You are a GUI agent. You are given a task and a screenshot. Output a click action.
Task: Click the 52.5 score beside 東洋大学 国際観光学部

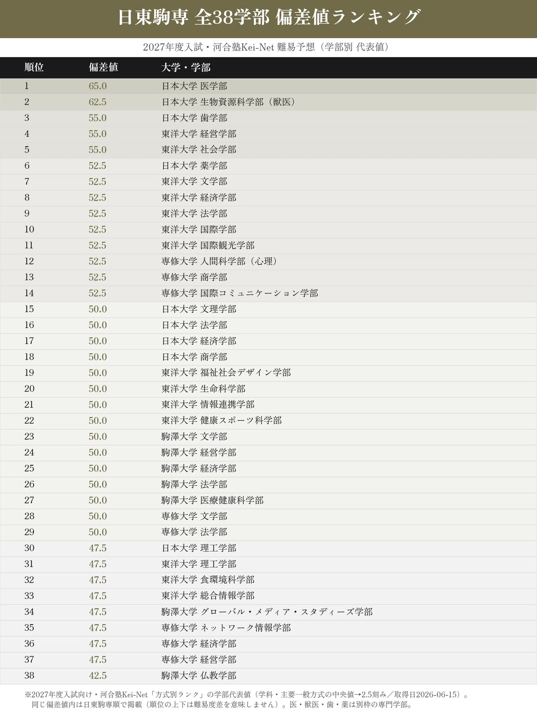98,246
